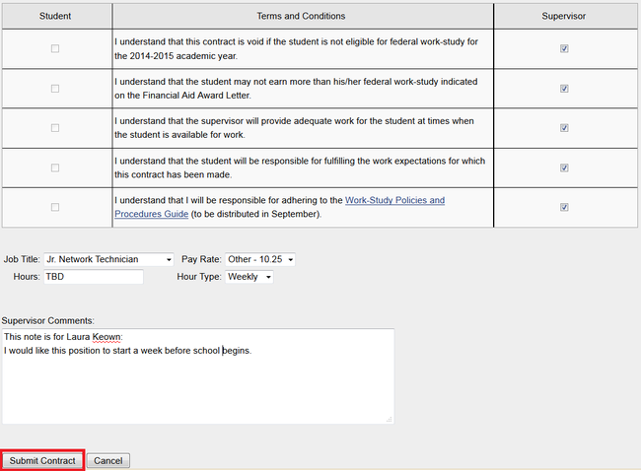641x471 pixels.
Task: Uncheck Supervisor box for earning limit term
Action: pyautogui.click(x=564, y=89)
